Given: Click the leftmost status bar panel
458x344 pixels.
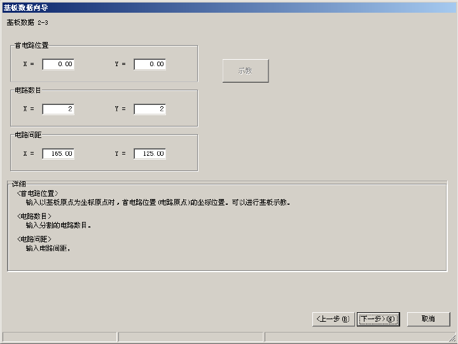Looking at the screenshot, I should (59, 337).
